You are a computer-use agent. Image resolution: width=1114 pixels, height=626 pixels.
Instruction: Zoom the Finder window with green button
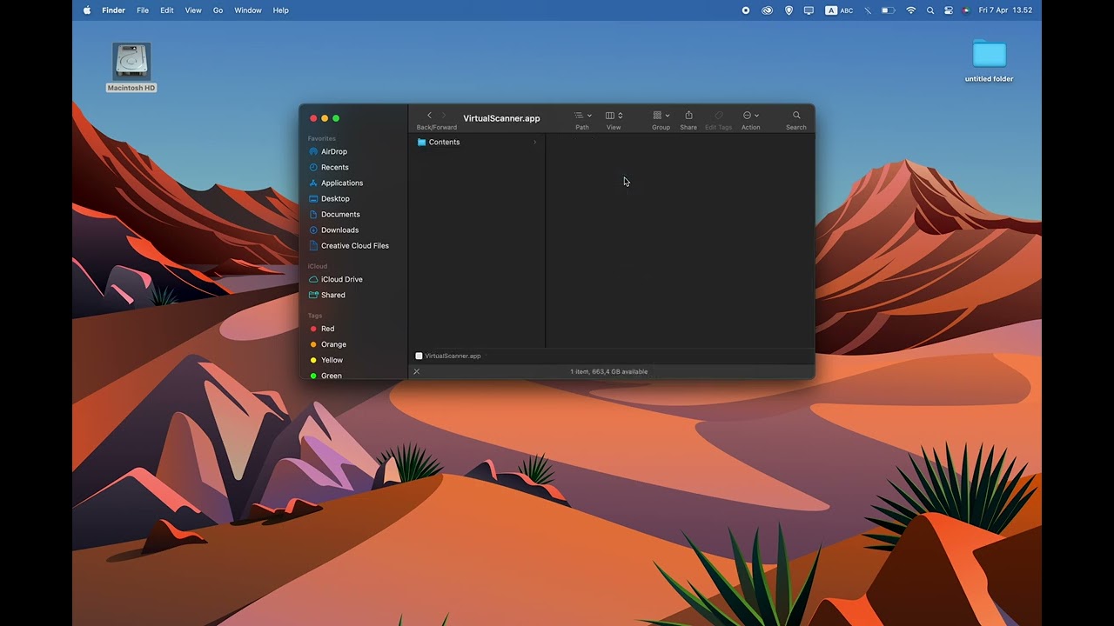tap(336, 118)
